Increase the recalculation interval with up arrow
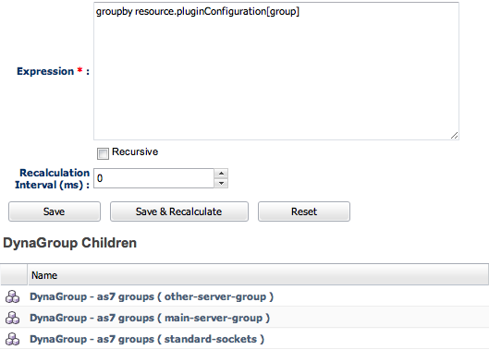Viewport: 489px width, 350px height. [x=221, y=174]
